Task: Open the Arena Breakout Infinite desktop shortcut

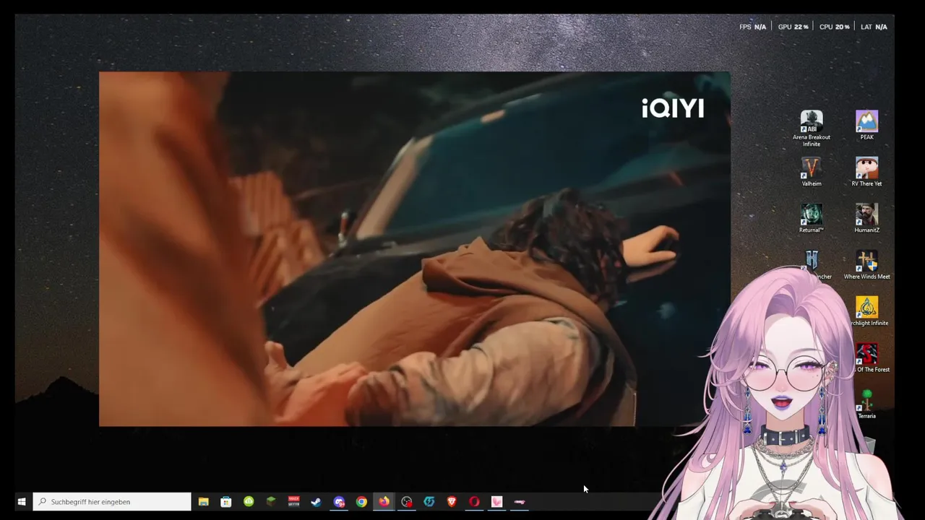Action: coord(812,129)
